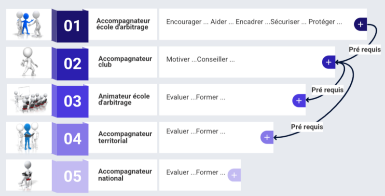Click the 01 number block

[72, 25]
